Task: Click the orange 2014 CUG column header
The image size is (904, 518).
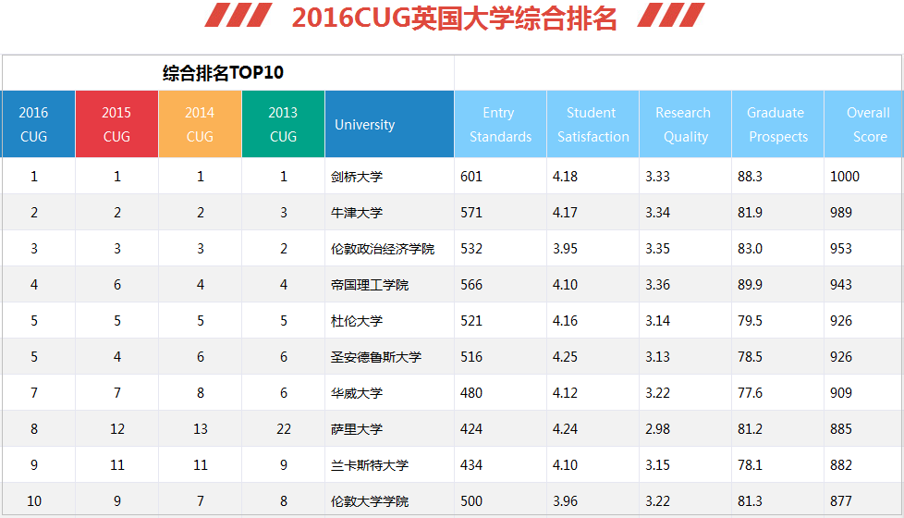Action: click(x=200, y=124)
